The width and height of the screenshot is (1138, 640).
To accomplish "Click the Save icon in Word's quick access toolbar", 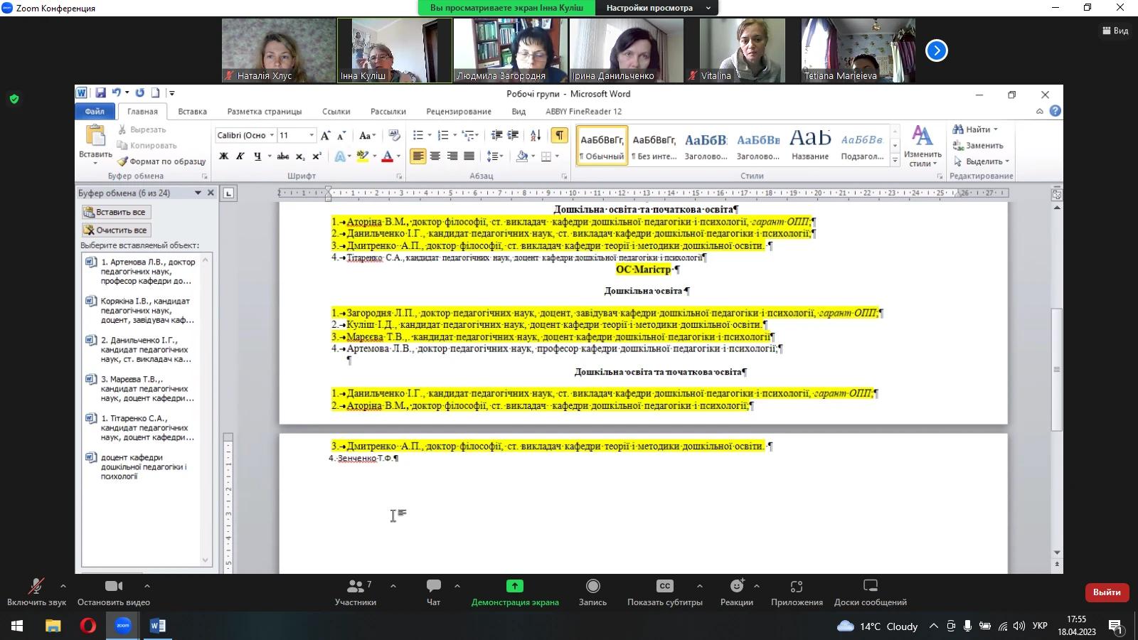I will pos(100,93).
